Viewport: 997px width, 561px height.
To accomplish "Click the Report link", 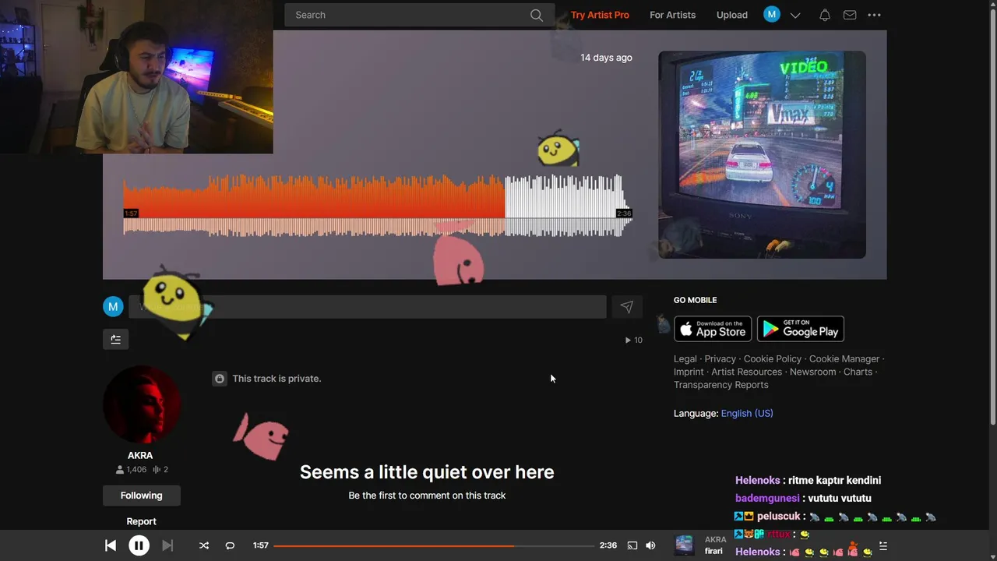I will tap(141, 521).
